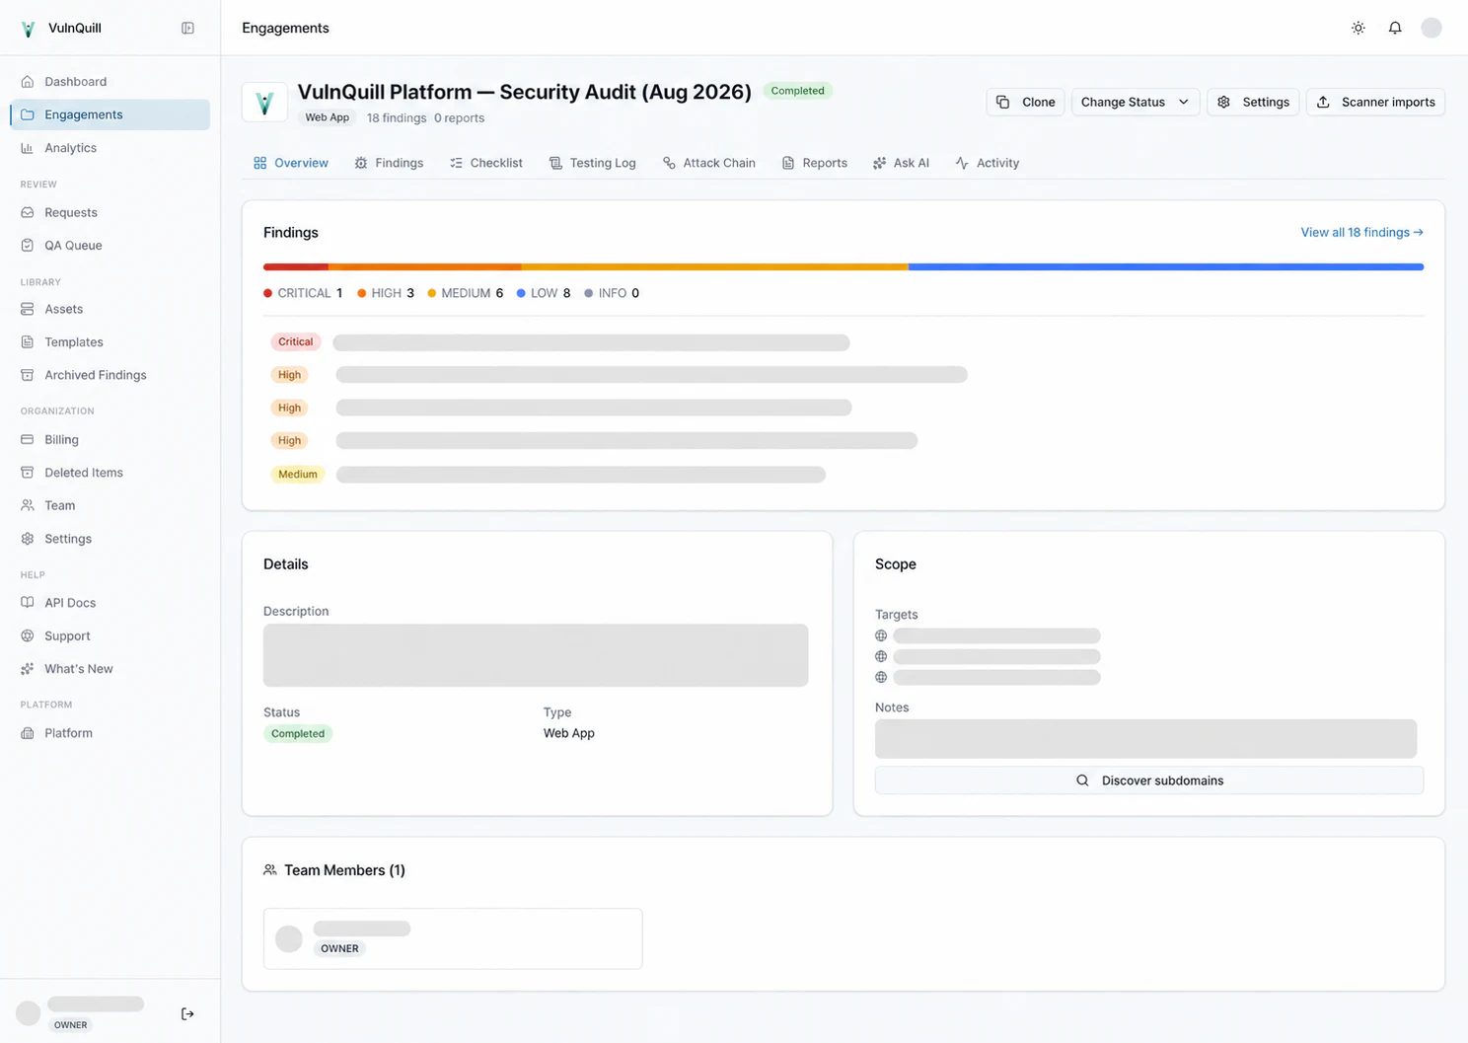Click the user avatar in top bar

pos(1431,28)
